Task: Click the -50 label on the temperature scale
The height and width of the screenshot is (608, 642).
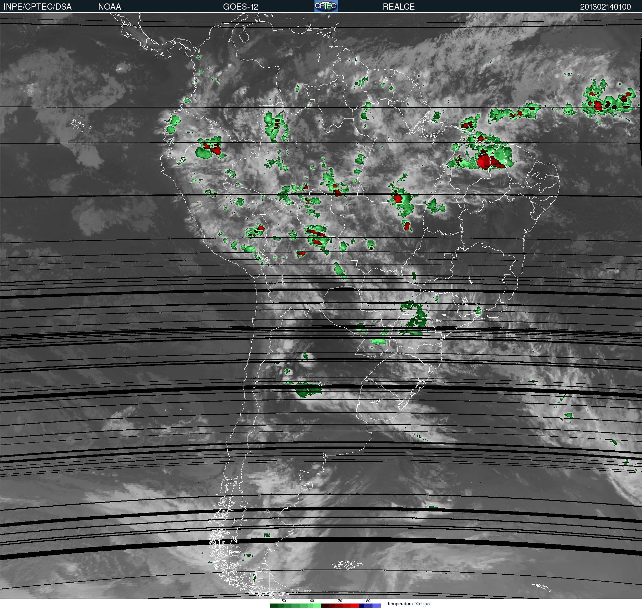Action: (283, 601)
